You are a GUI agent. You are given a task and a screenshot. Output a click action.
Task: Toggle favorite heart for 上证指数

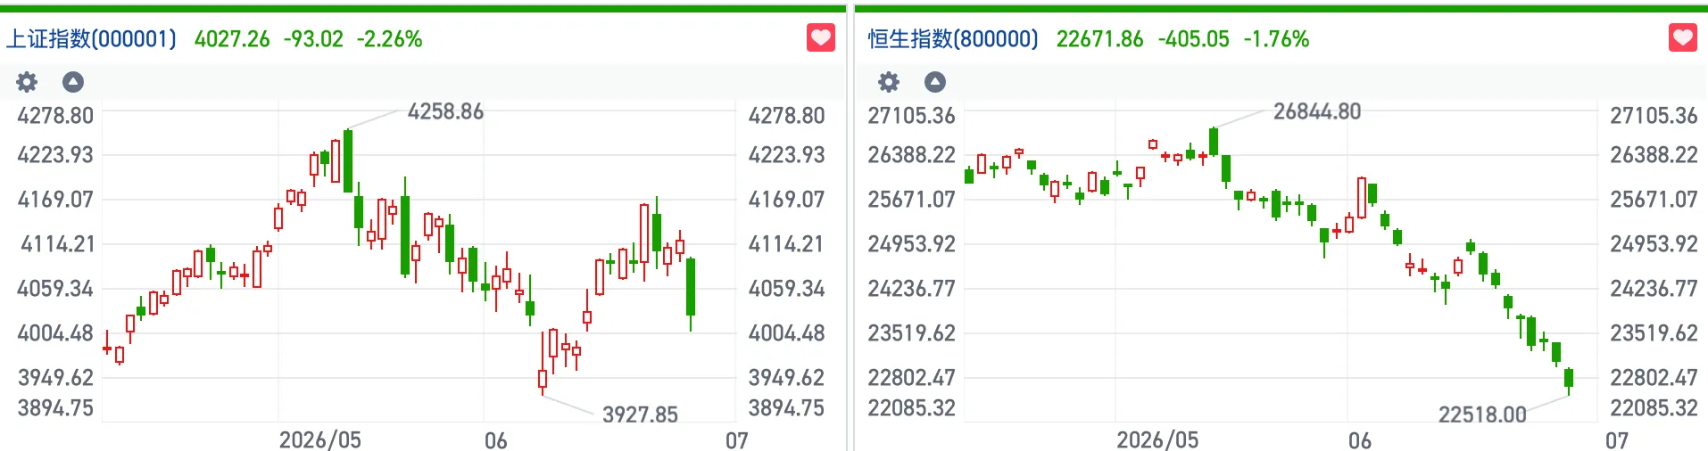(821, 38)
